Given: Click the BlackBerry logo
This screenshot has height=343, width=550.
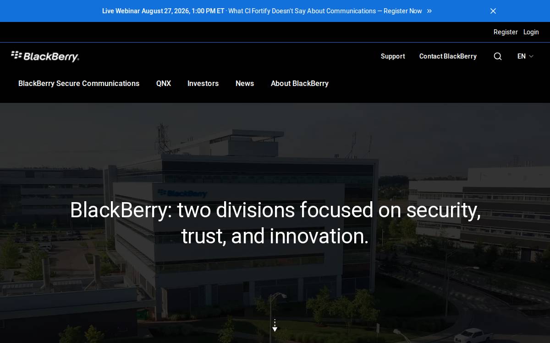Looking at the screenshot, I should click(45, 56).
